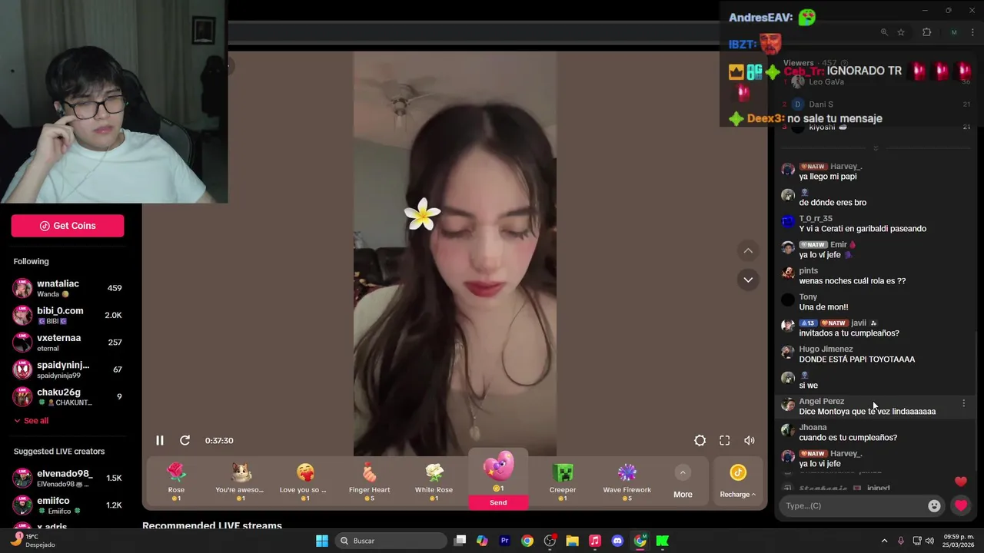Open Premiere Pro from the taskbar
This screenshot has width=984, height=553.
[504, 541]
